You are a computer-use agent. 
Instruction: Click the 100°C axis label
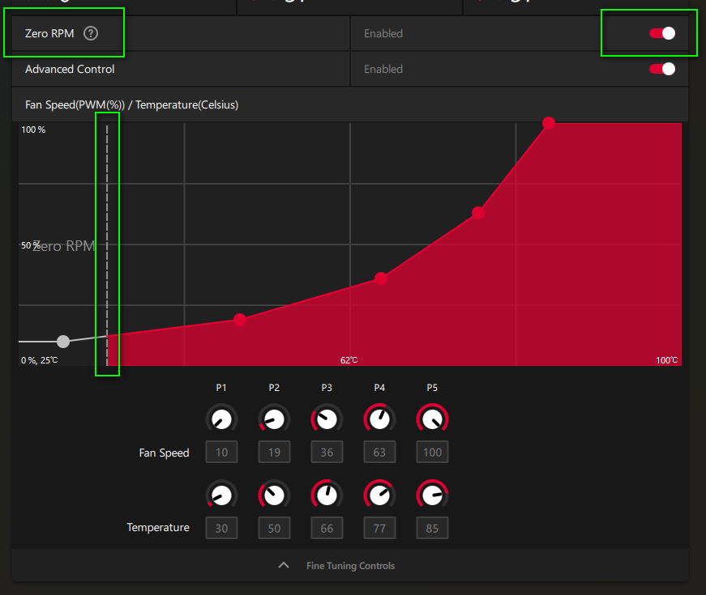point(667,360)
